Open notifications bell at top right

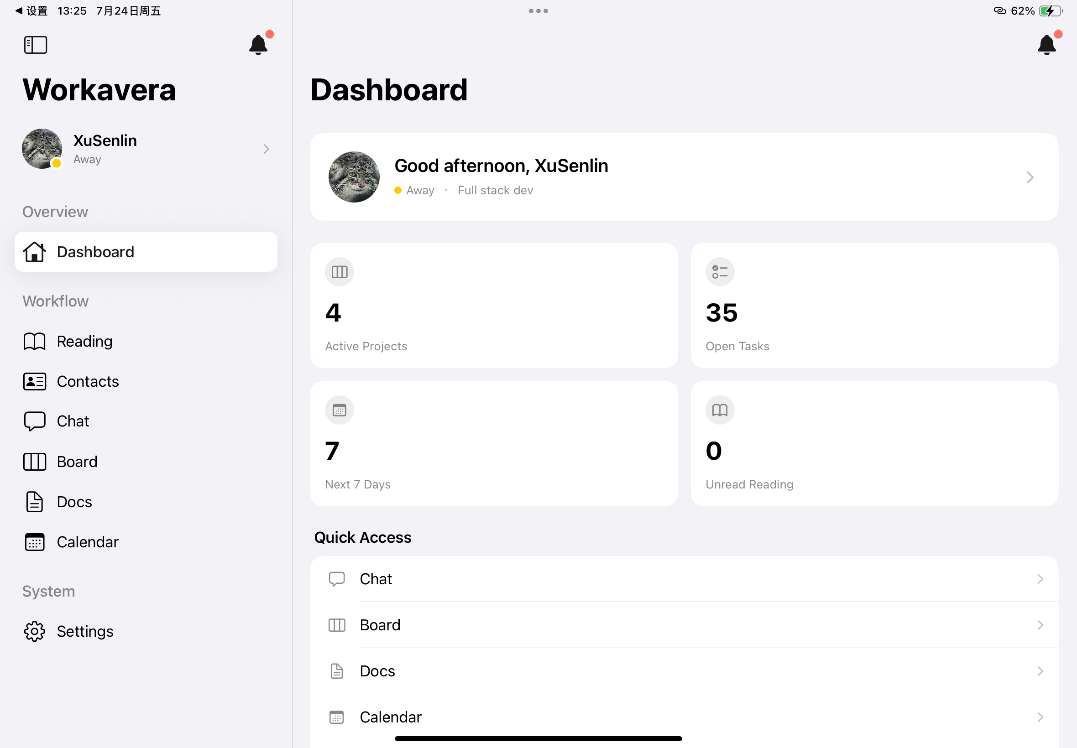pos(1046,45)
